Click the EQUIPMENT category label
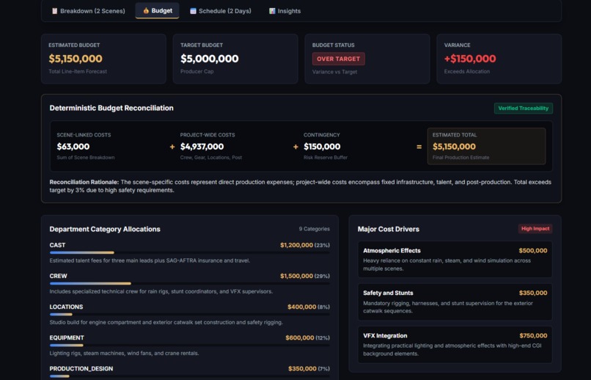This screenshot has height=380, width=591. pyautogui.click(x=67, y=337)
